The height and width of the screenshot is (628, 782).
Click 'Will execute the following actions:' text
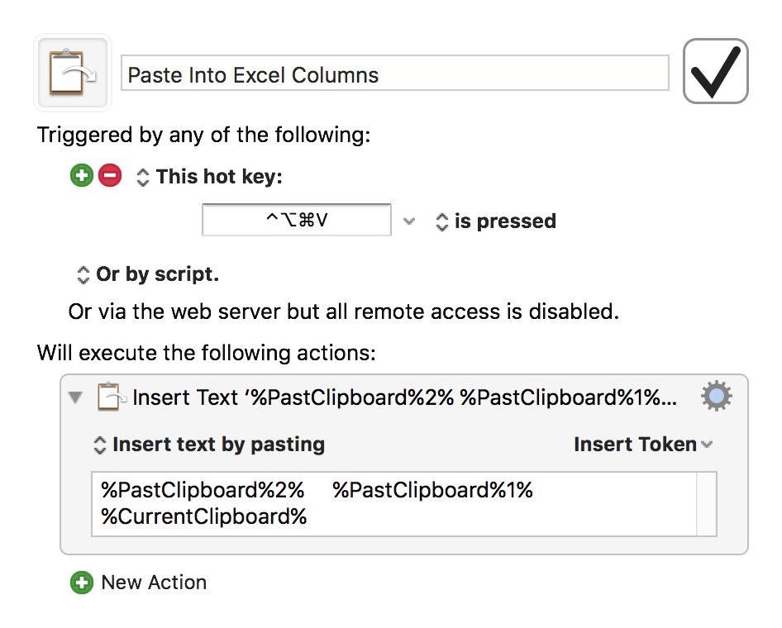(207, 353)
